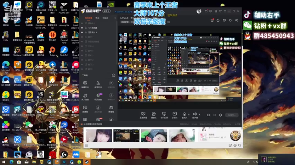Open 弹幕秀 tool in toolbox
This screenshot has width=295, height=165.
[111, 109]
